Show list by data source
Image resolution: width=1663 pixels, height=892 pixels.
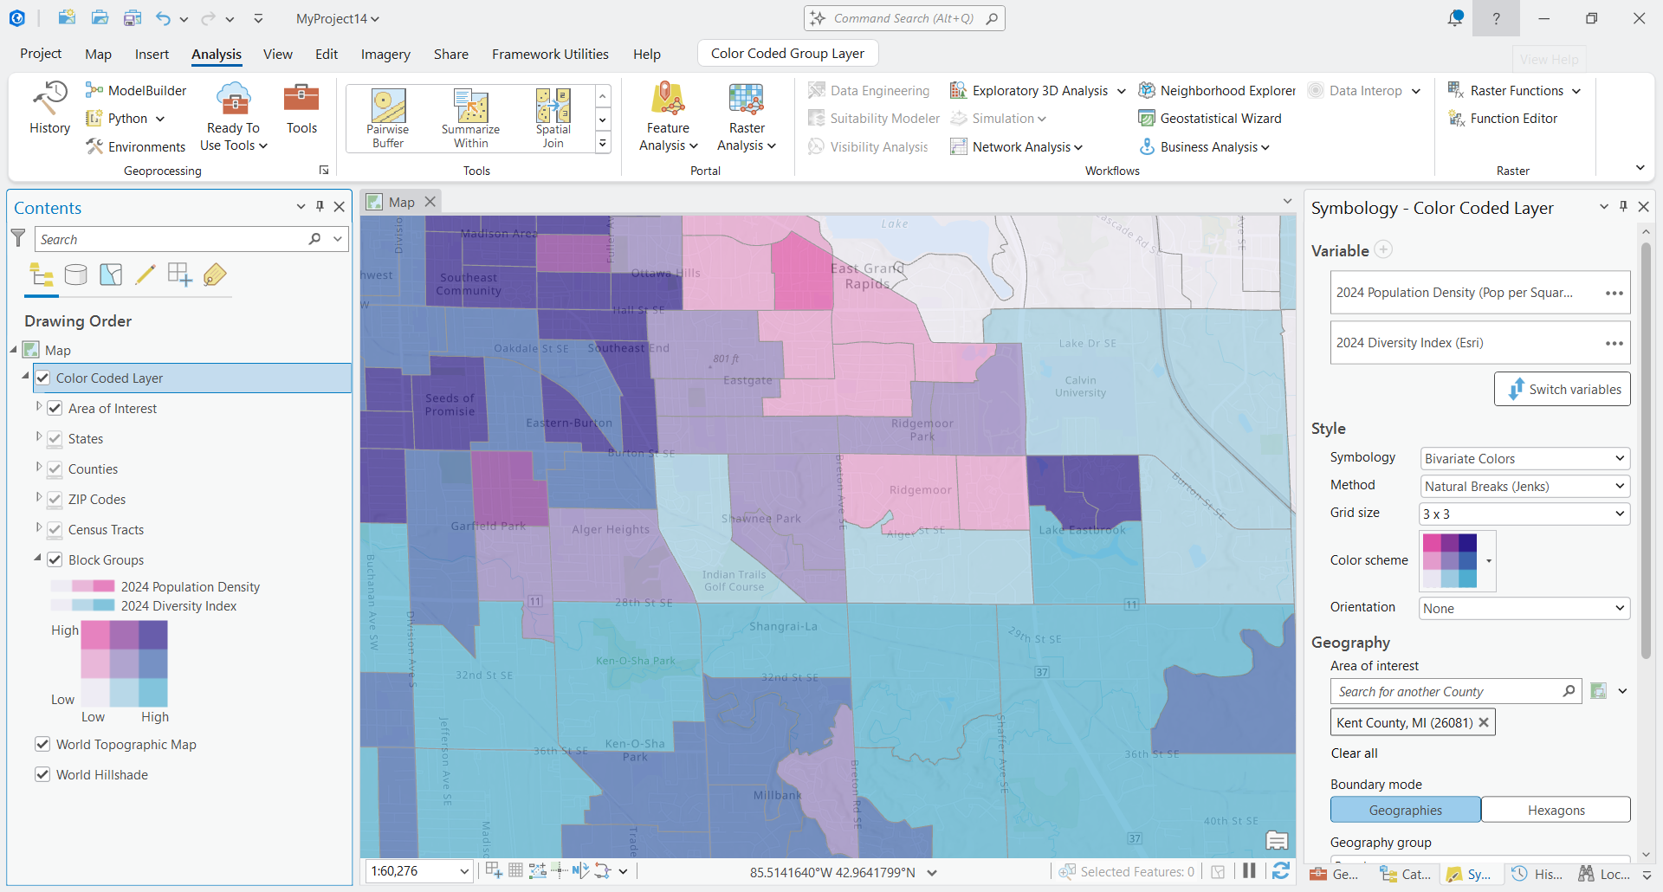tap(76, 275)
